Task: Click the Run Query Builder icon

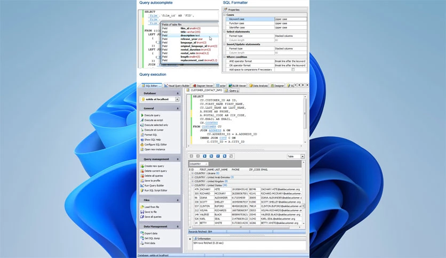Action: [x=142, y=186]
